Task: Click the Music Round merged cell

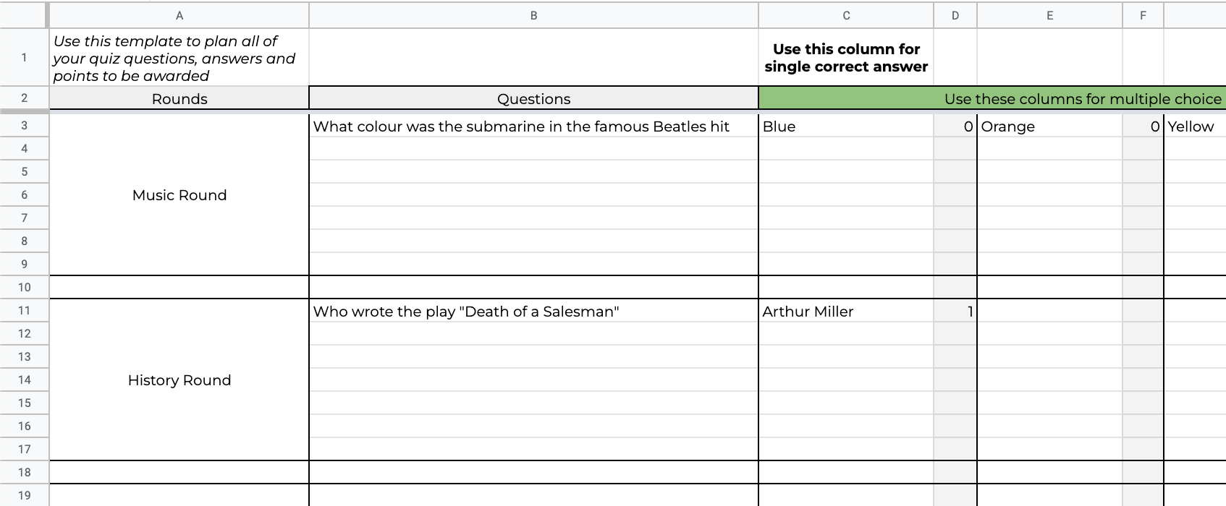Action: (x=179, y=195)
